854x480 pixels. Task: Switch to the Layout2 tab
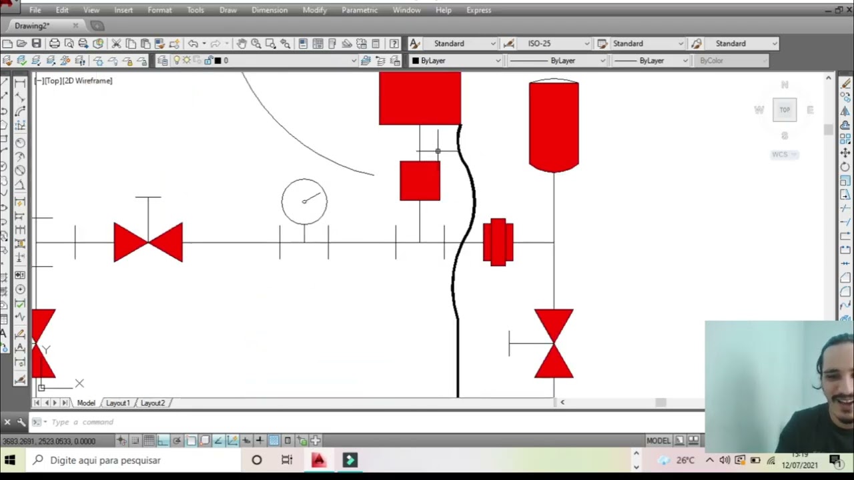point(152,403)
